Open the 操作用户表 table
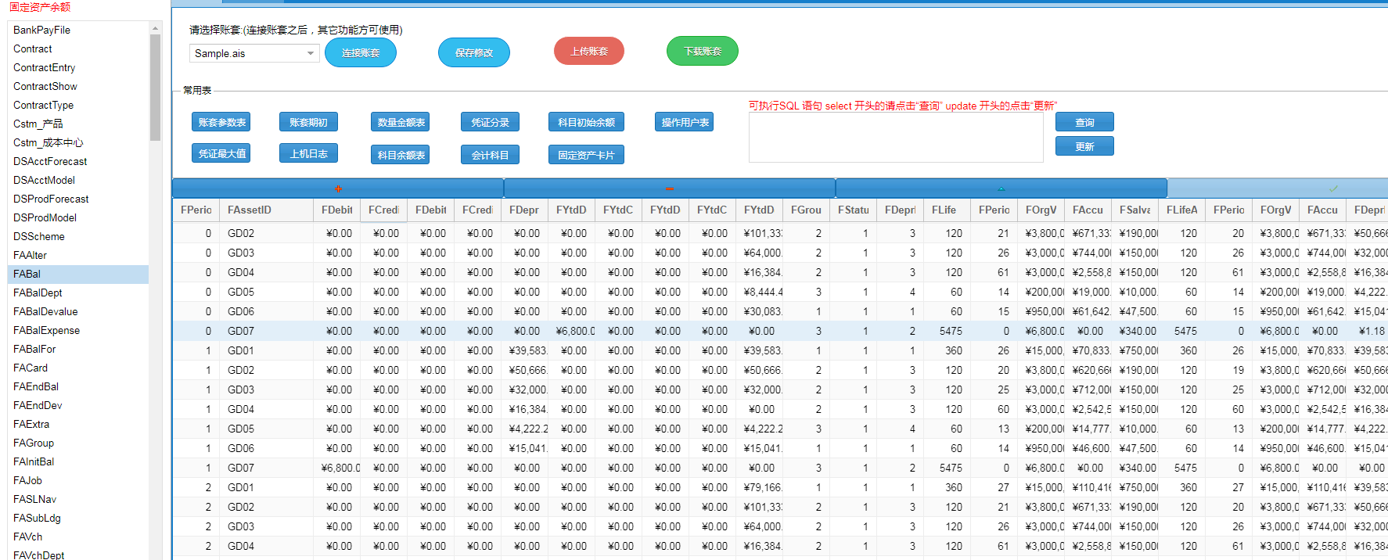This screenshot has width=1388, height=560. 685,122
